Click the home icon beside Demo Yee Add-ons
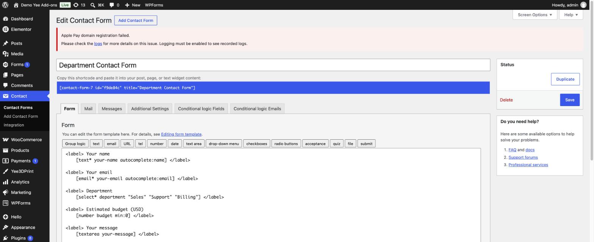 point(16,5)
